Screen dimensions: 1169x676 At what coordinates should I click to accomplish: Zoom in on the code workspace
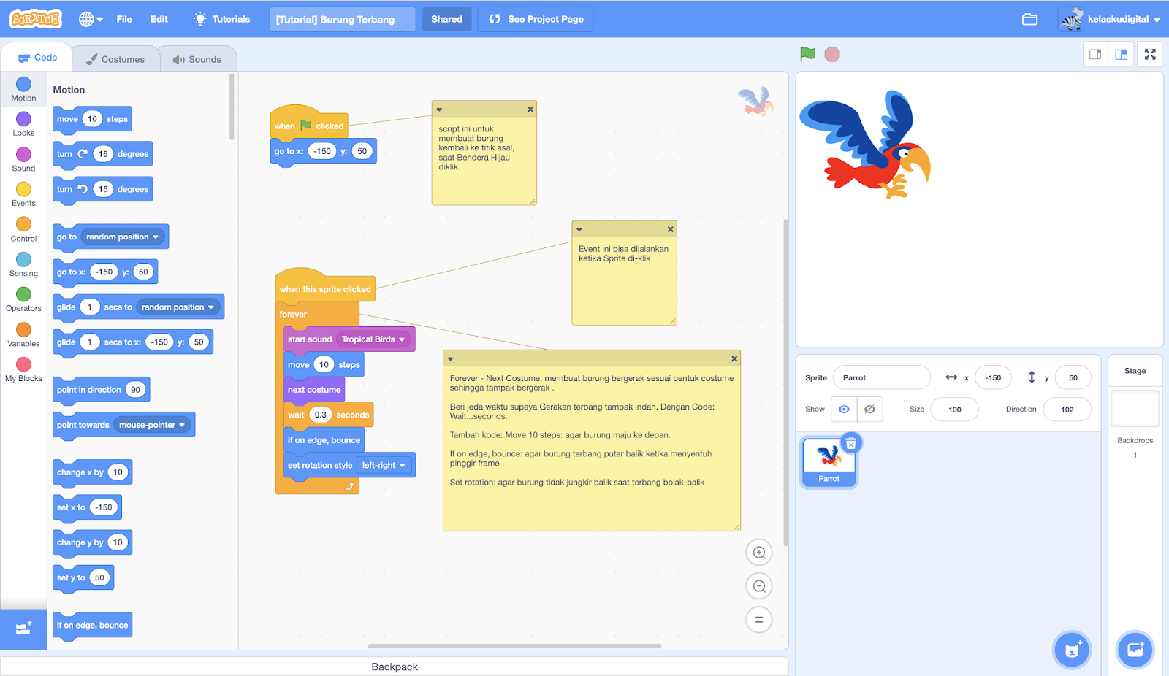click(758, 552)
